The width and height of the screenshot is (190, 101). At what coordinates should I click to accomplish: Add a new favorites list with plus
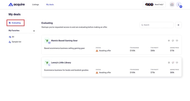[x=34, y=31]
